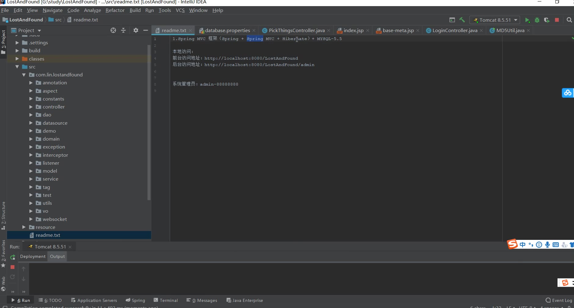
Task: Toggle the 1: Project side panel
Action: point(3,42)
